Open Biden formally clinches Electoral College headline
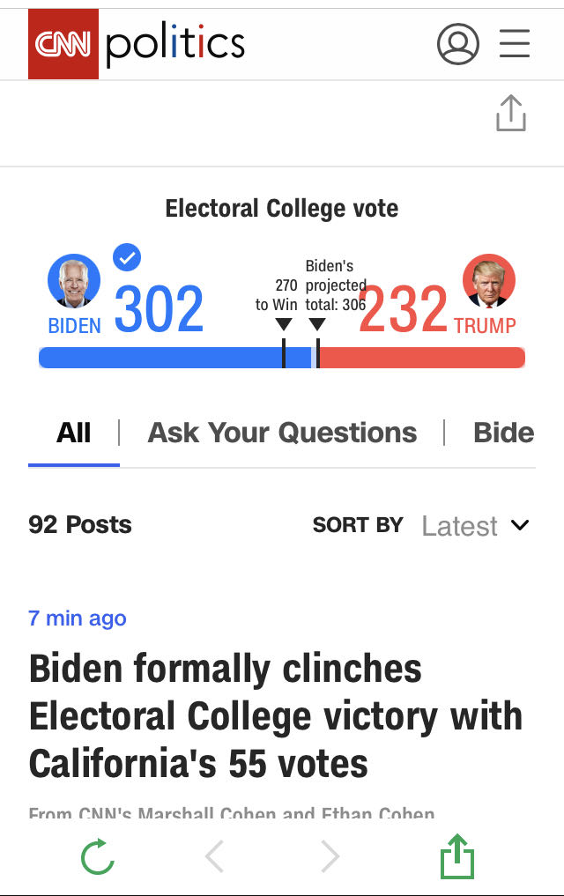Screen dimensions: 564x896 [x=276, y=716]
